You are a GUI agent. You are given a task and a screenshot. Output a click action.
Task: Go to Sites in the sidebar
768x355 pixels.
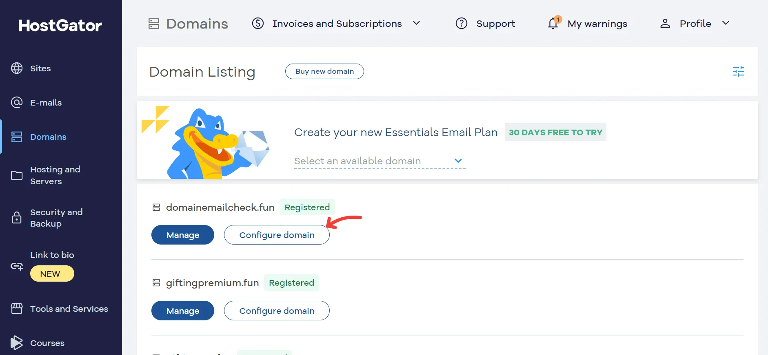(x=40, y=68)
